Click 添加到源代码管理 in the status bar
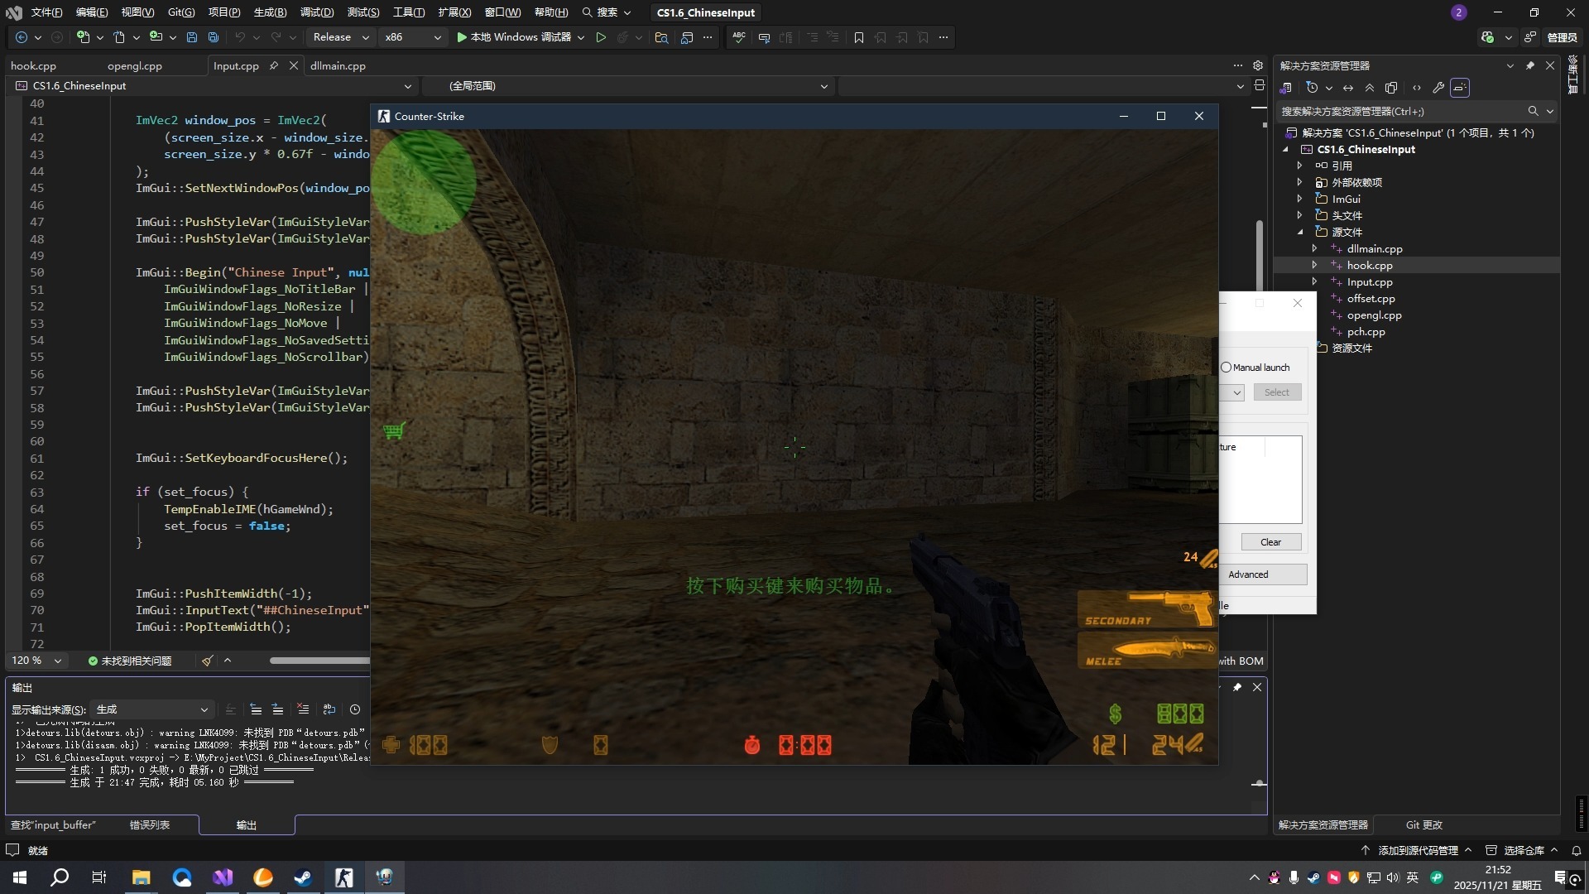 click(x=1417, y=850)
